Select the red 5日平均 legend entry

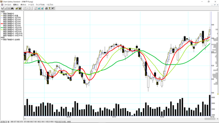(x=12, y=23)
